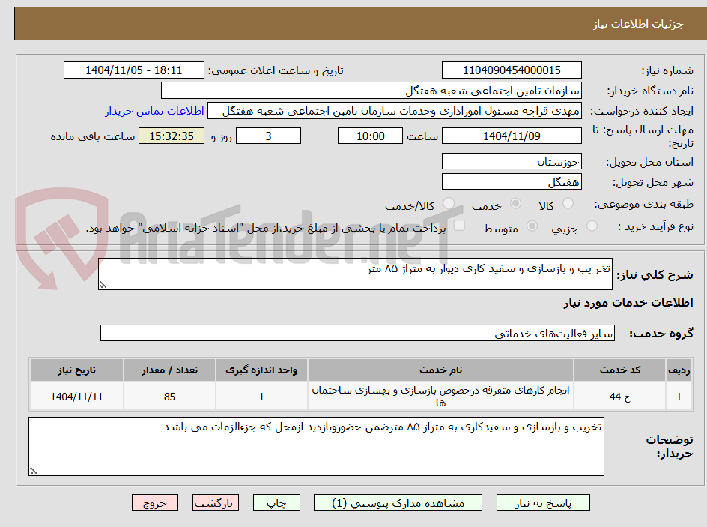
Task: Select the کالا radio button
Action: pos(568,203)
